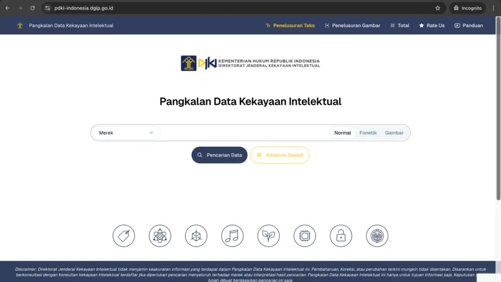The image size is (501, 282).
Task: Open Advance Search options
Action: pyautogui.click(x=280, y=155)
